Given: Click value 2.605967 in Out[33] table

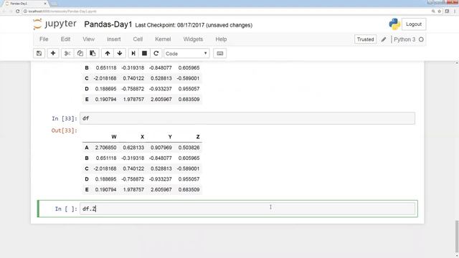Looking at the screenshot, I should pos(161,189).
